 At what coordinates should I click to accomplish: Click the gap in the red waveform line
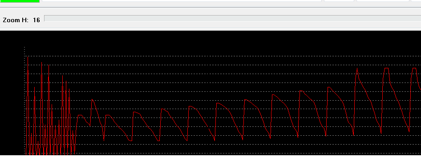pos(208,128)
